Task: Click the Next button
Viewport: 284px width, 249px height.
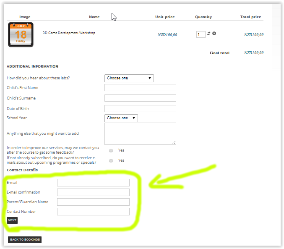Action: coord(12,220)
